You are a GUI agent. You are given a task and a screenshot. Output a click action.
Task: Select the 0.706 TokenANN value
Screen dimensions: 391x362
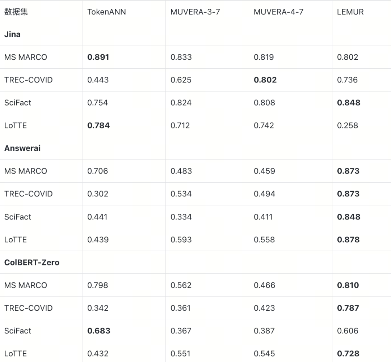pos(98,171)
